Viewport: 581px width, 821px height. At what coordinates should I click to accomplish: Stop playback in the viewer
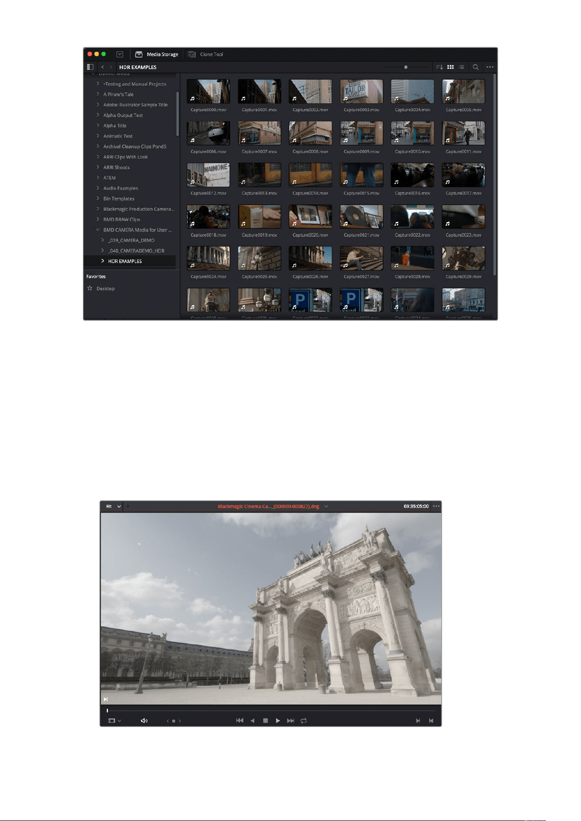pyautogui.click(x=265, y=721)
